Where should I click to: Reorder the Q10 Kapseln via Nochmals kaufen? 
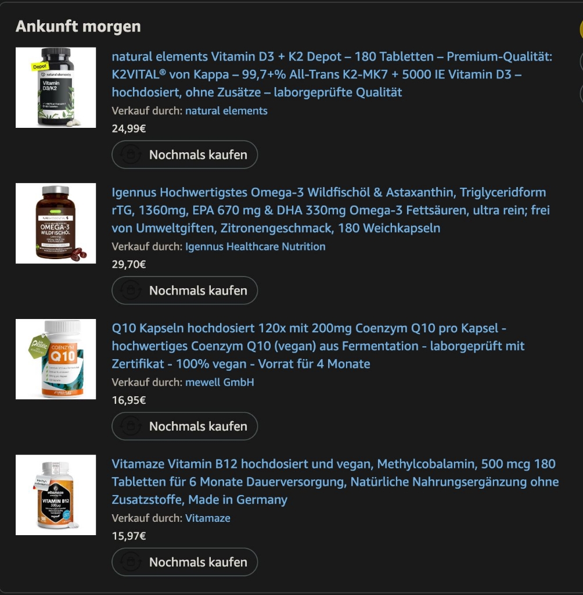(185, 426)
